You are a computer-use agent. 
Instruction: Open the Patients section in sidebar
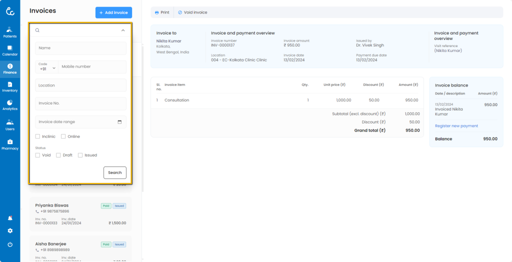tap(10, 32)
